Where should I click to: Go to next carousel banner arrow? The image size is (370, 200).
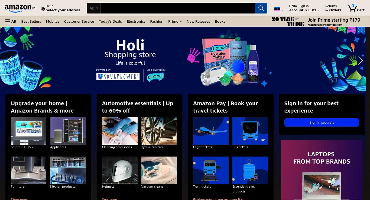[360, 60]
